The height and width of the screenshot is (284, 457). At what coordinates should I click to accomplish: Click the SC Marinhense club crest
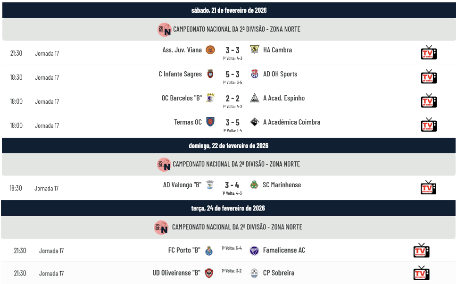254,184
